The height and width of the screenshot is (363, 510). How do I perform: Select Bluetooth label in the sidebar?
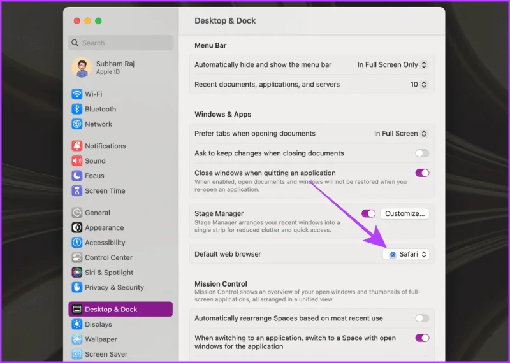point(101,109)
